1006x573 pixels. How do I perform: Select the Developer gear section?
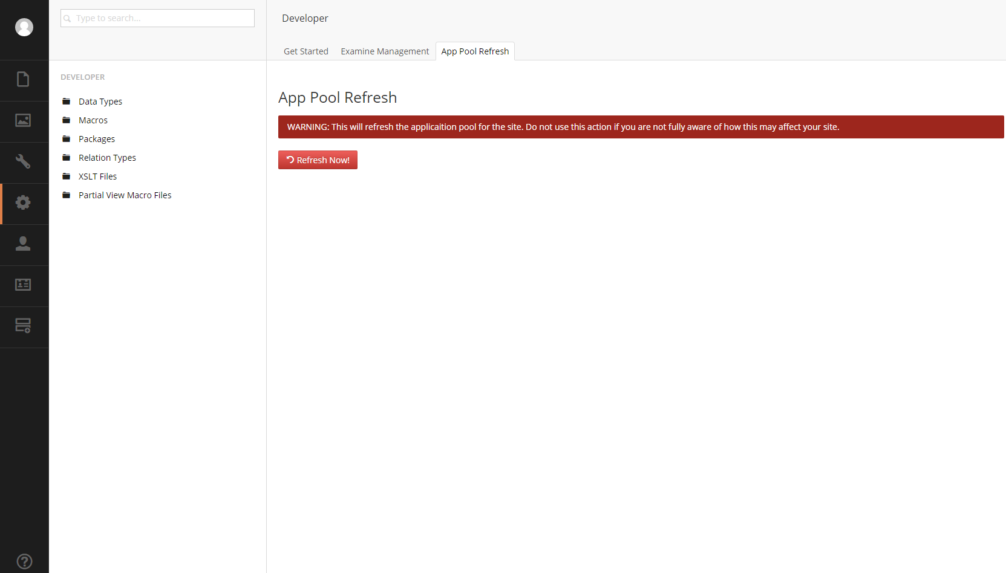pyautogui.click(x=23, y=202)
